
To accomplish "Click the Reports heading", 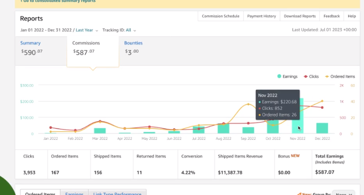I will 31,19.
